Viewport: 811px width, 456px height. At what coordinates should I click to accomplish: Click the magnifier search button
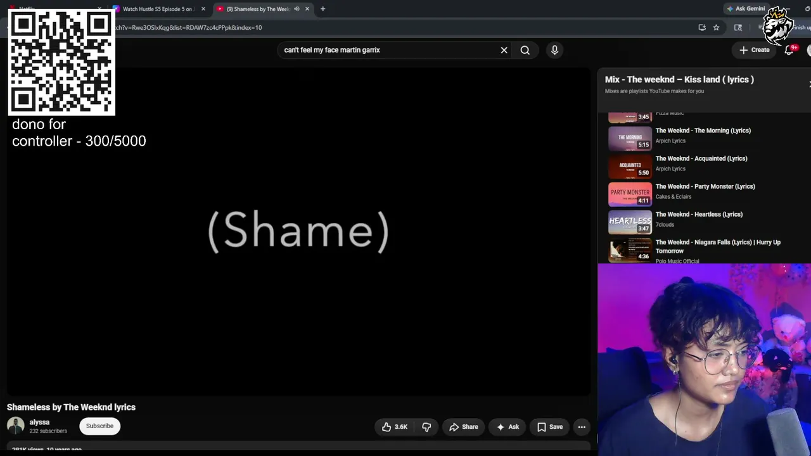(x=525, y=50)
